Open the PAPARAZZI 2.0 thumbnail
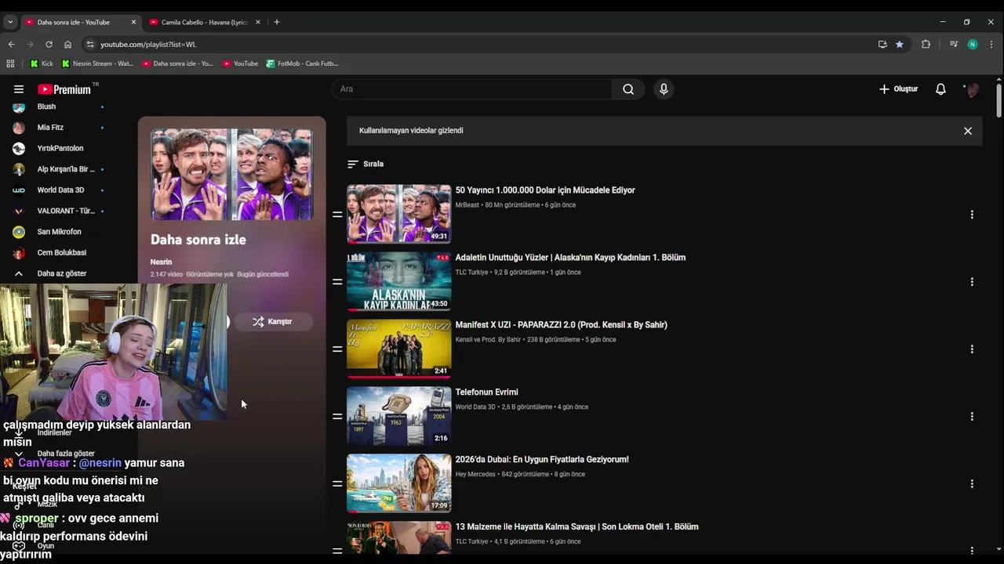Image resolution: width=1004 pixels, height=564 pixels. pyautogui.click(x=398, y=349)
